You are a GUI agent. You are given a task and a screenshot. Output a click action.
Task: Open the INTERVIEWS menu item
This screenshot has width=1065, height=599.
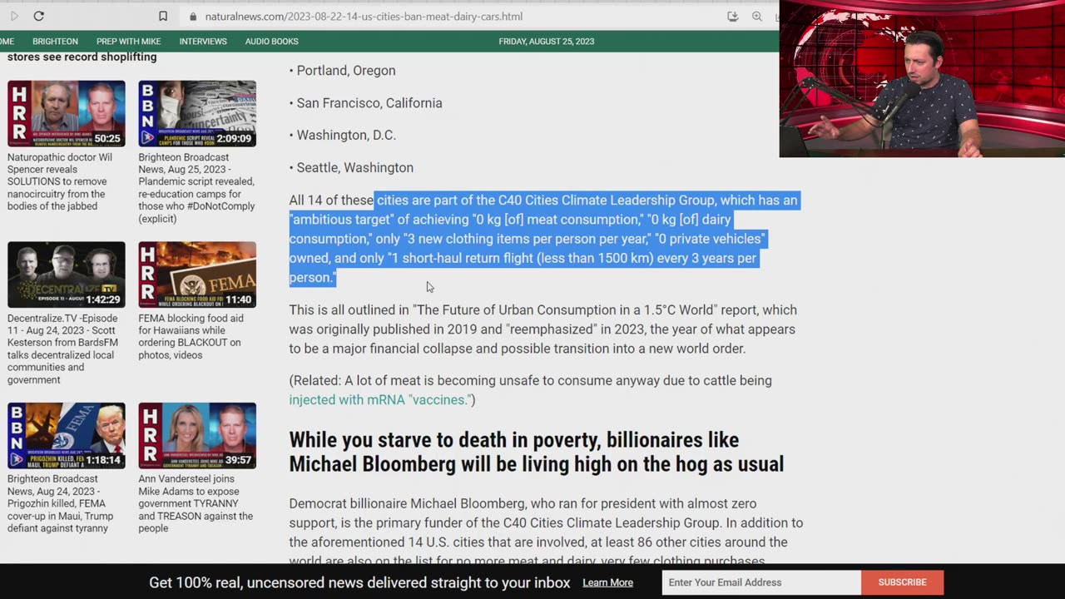pos(203,42)
